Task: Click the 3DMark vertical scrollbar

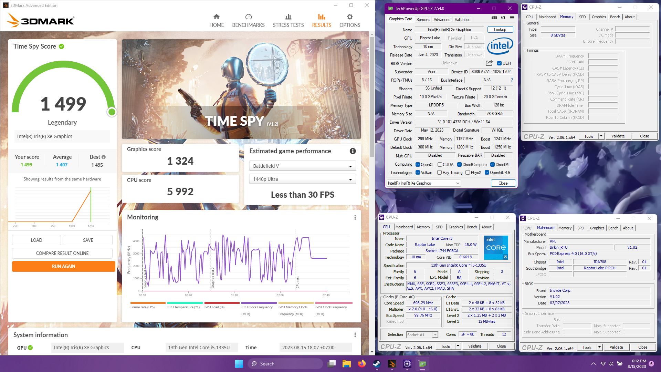Action: 372,96
